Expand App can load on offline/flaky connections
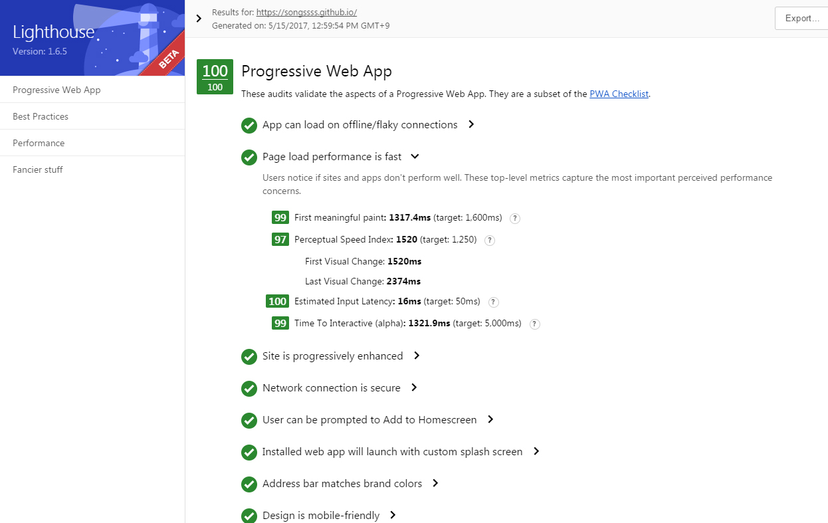 tap(471, 124)
